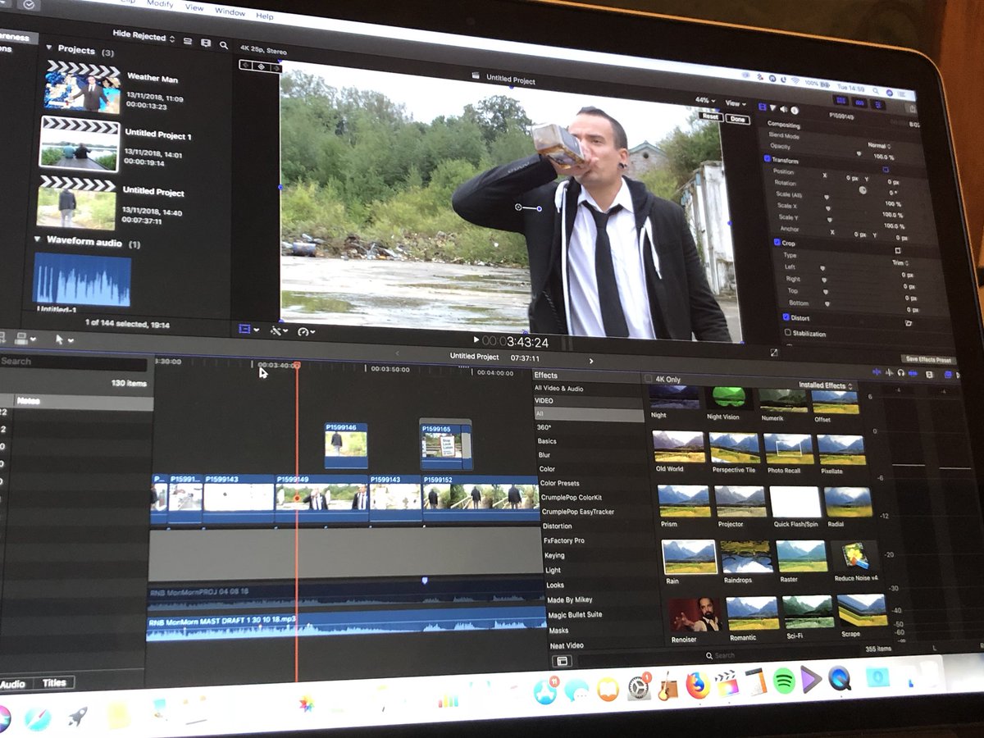
Task: Open the info inspector icon
Action: 795,110
